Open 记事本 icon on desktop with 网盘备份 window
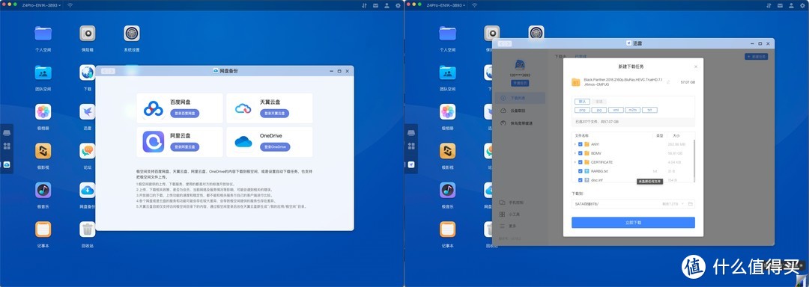The height and width of the screenshot is (287, 809). (43, 229)
